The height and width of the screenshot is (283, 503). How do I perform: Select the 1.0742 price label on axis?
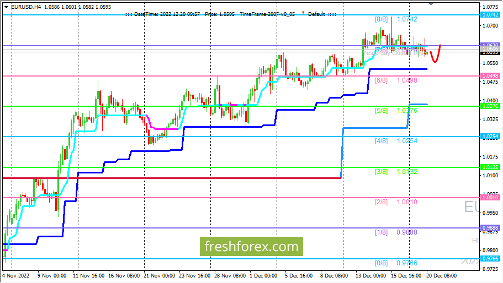click(490, 15)
